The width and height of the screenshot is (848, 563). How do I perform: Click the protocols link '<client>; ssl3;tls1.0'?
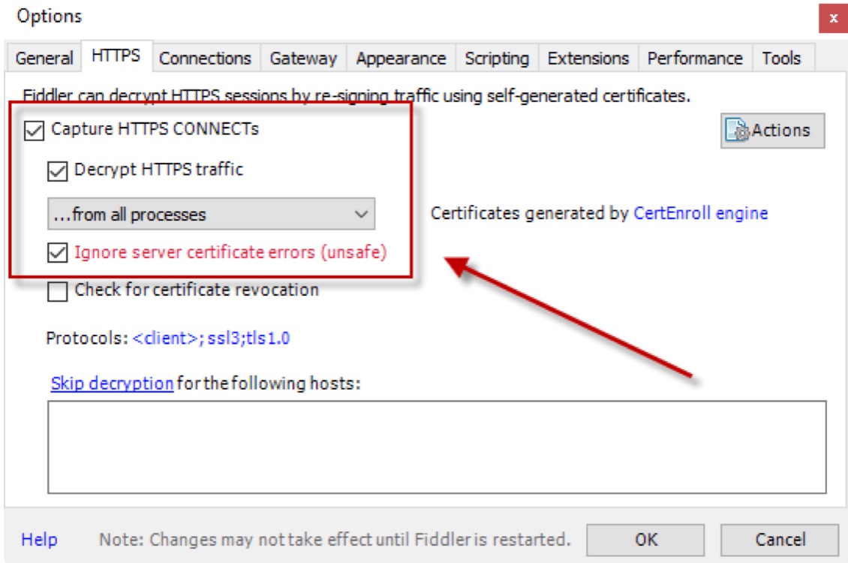(211, 339)
